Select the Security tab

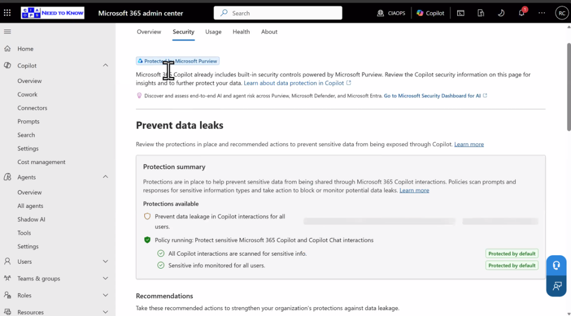183,32
